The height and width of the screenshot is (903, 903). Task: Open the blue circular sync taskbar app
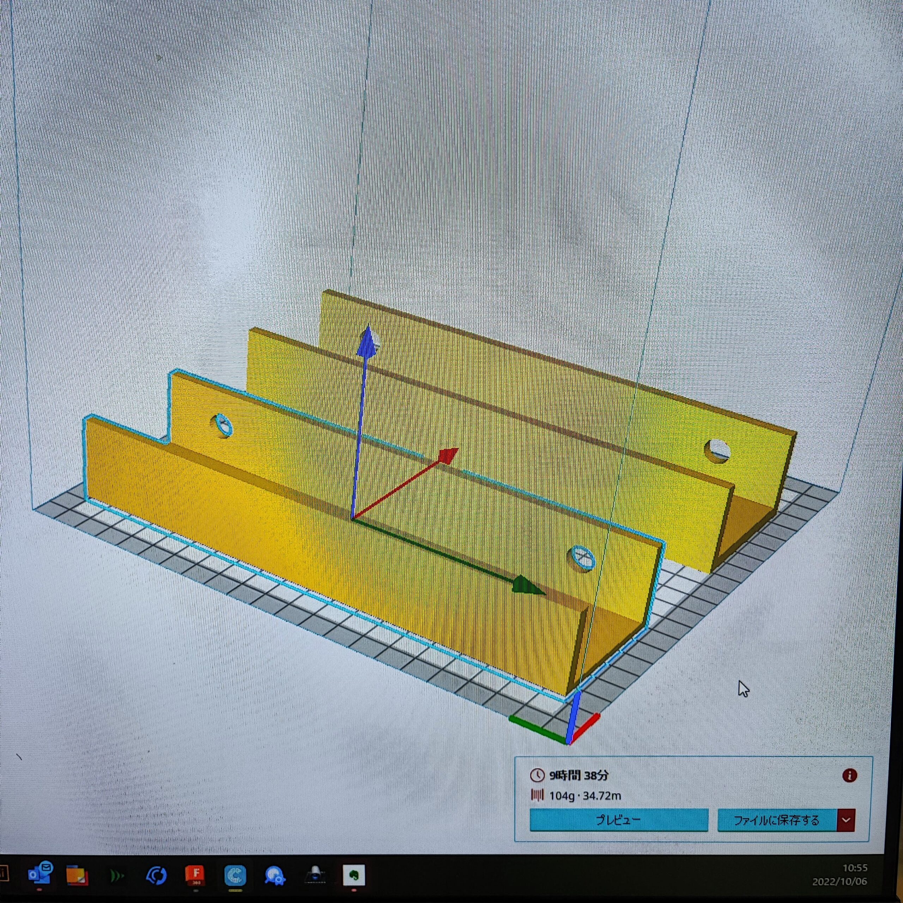pyautogui.click(x=156, y=875)
